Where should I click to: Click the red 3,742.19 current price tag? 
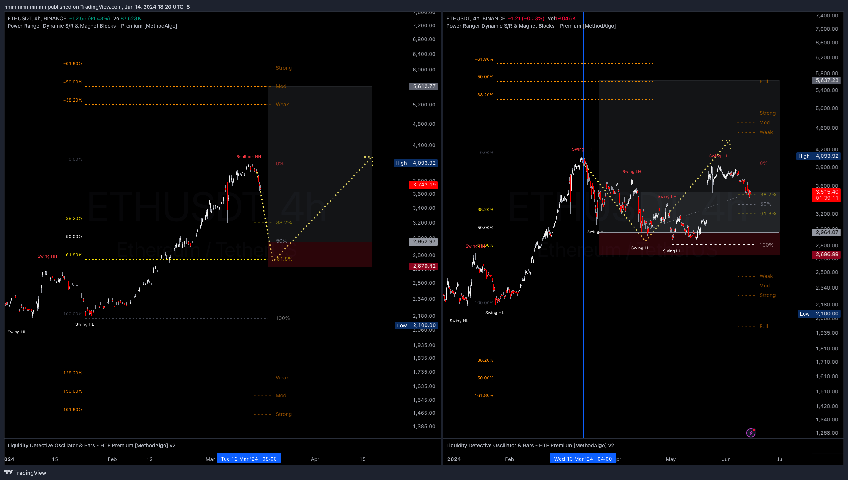(424, 185)
